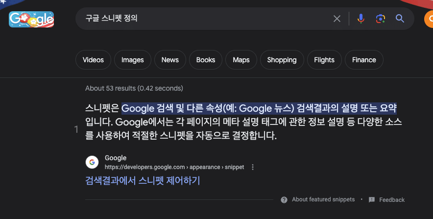Open the Books results tab
This screenshot has width=433, height=219.
(205, 60)
